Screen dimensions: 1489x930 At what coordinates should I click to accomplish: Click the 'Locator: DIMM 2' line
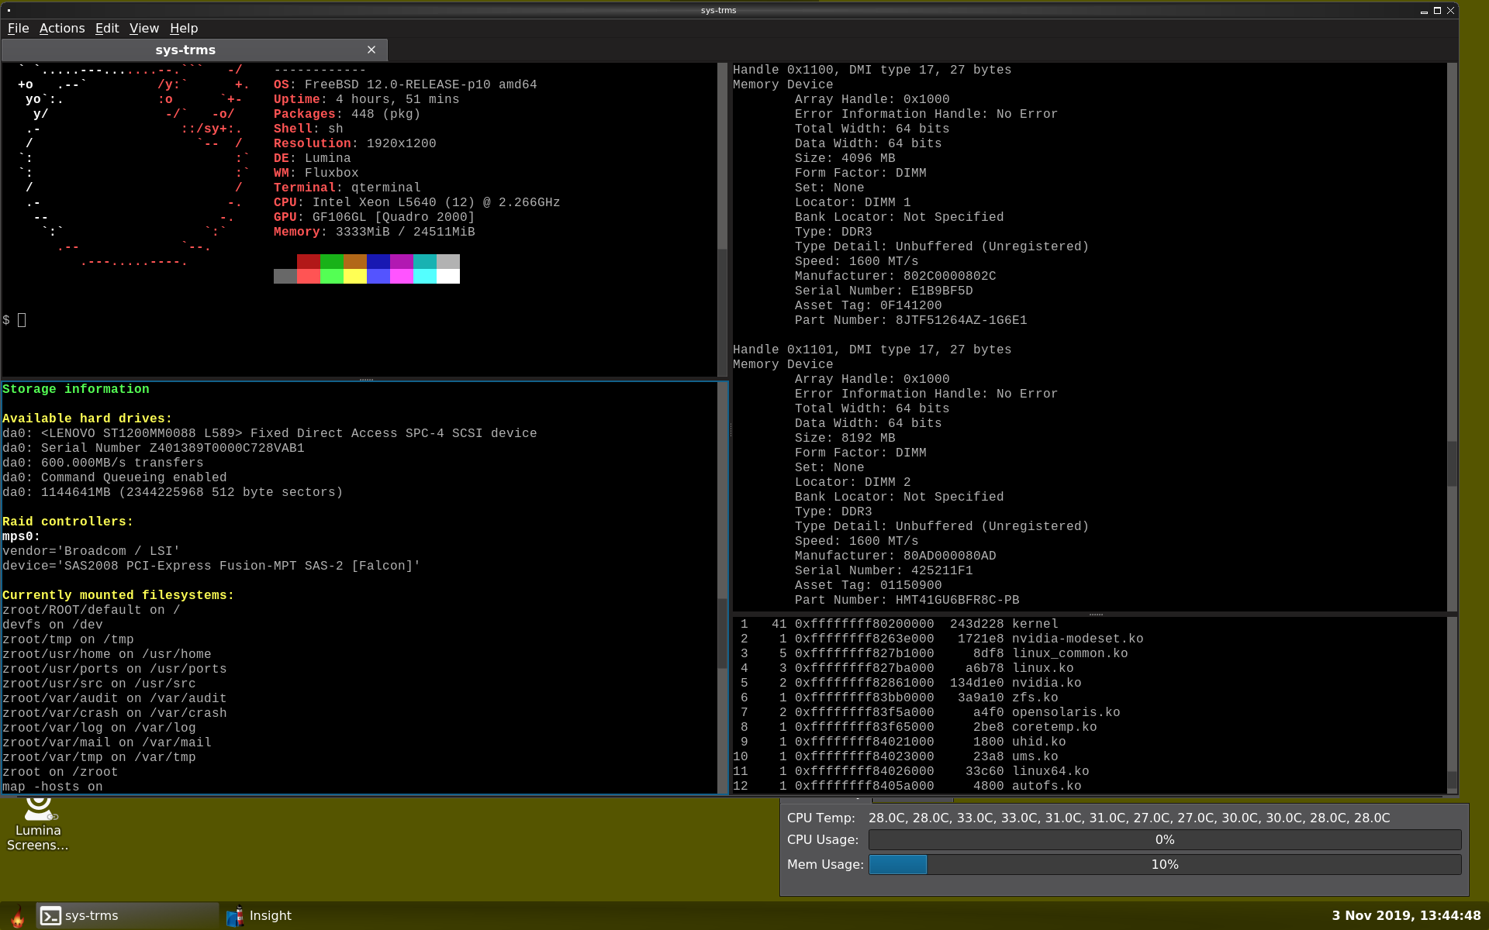853,482
